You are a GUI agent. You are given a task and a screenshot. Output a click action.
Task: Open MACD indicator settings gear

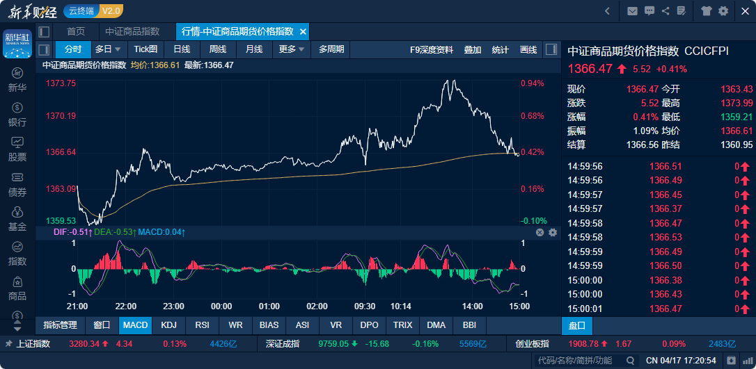tap(553, 232)
